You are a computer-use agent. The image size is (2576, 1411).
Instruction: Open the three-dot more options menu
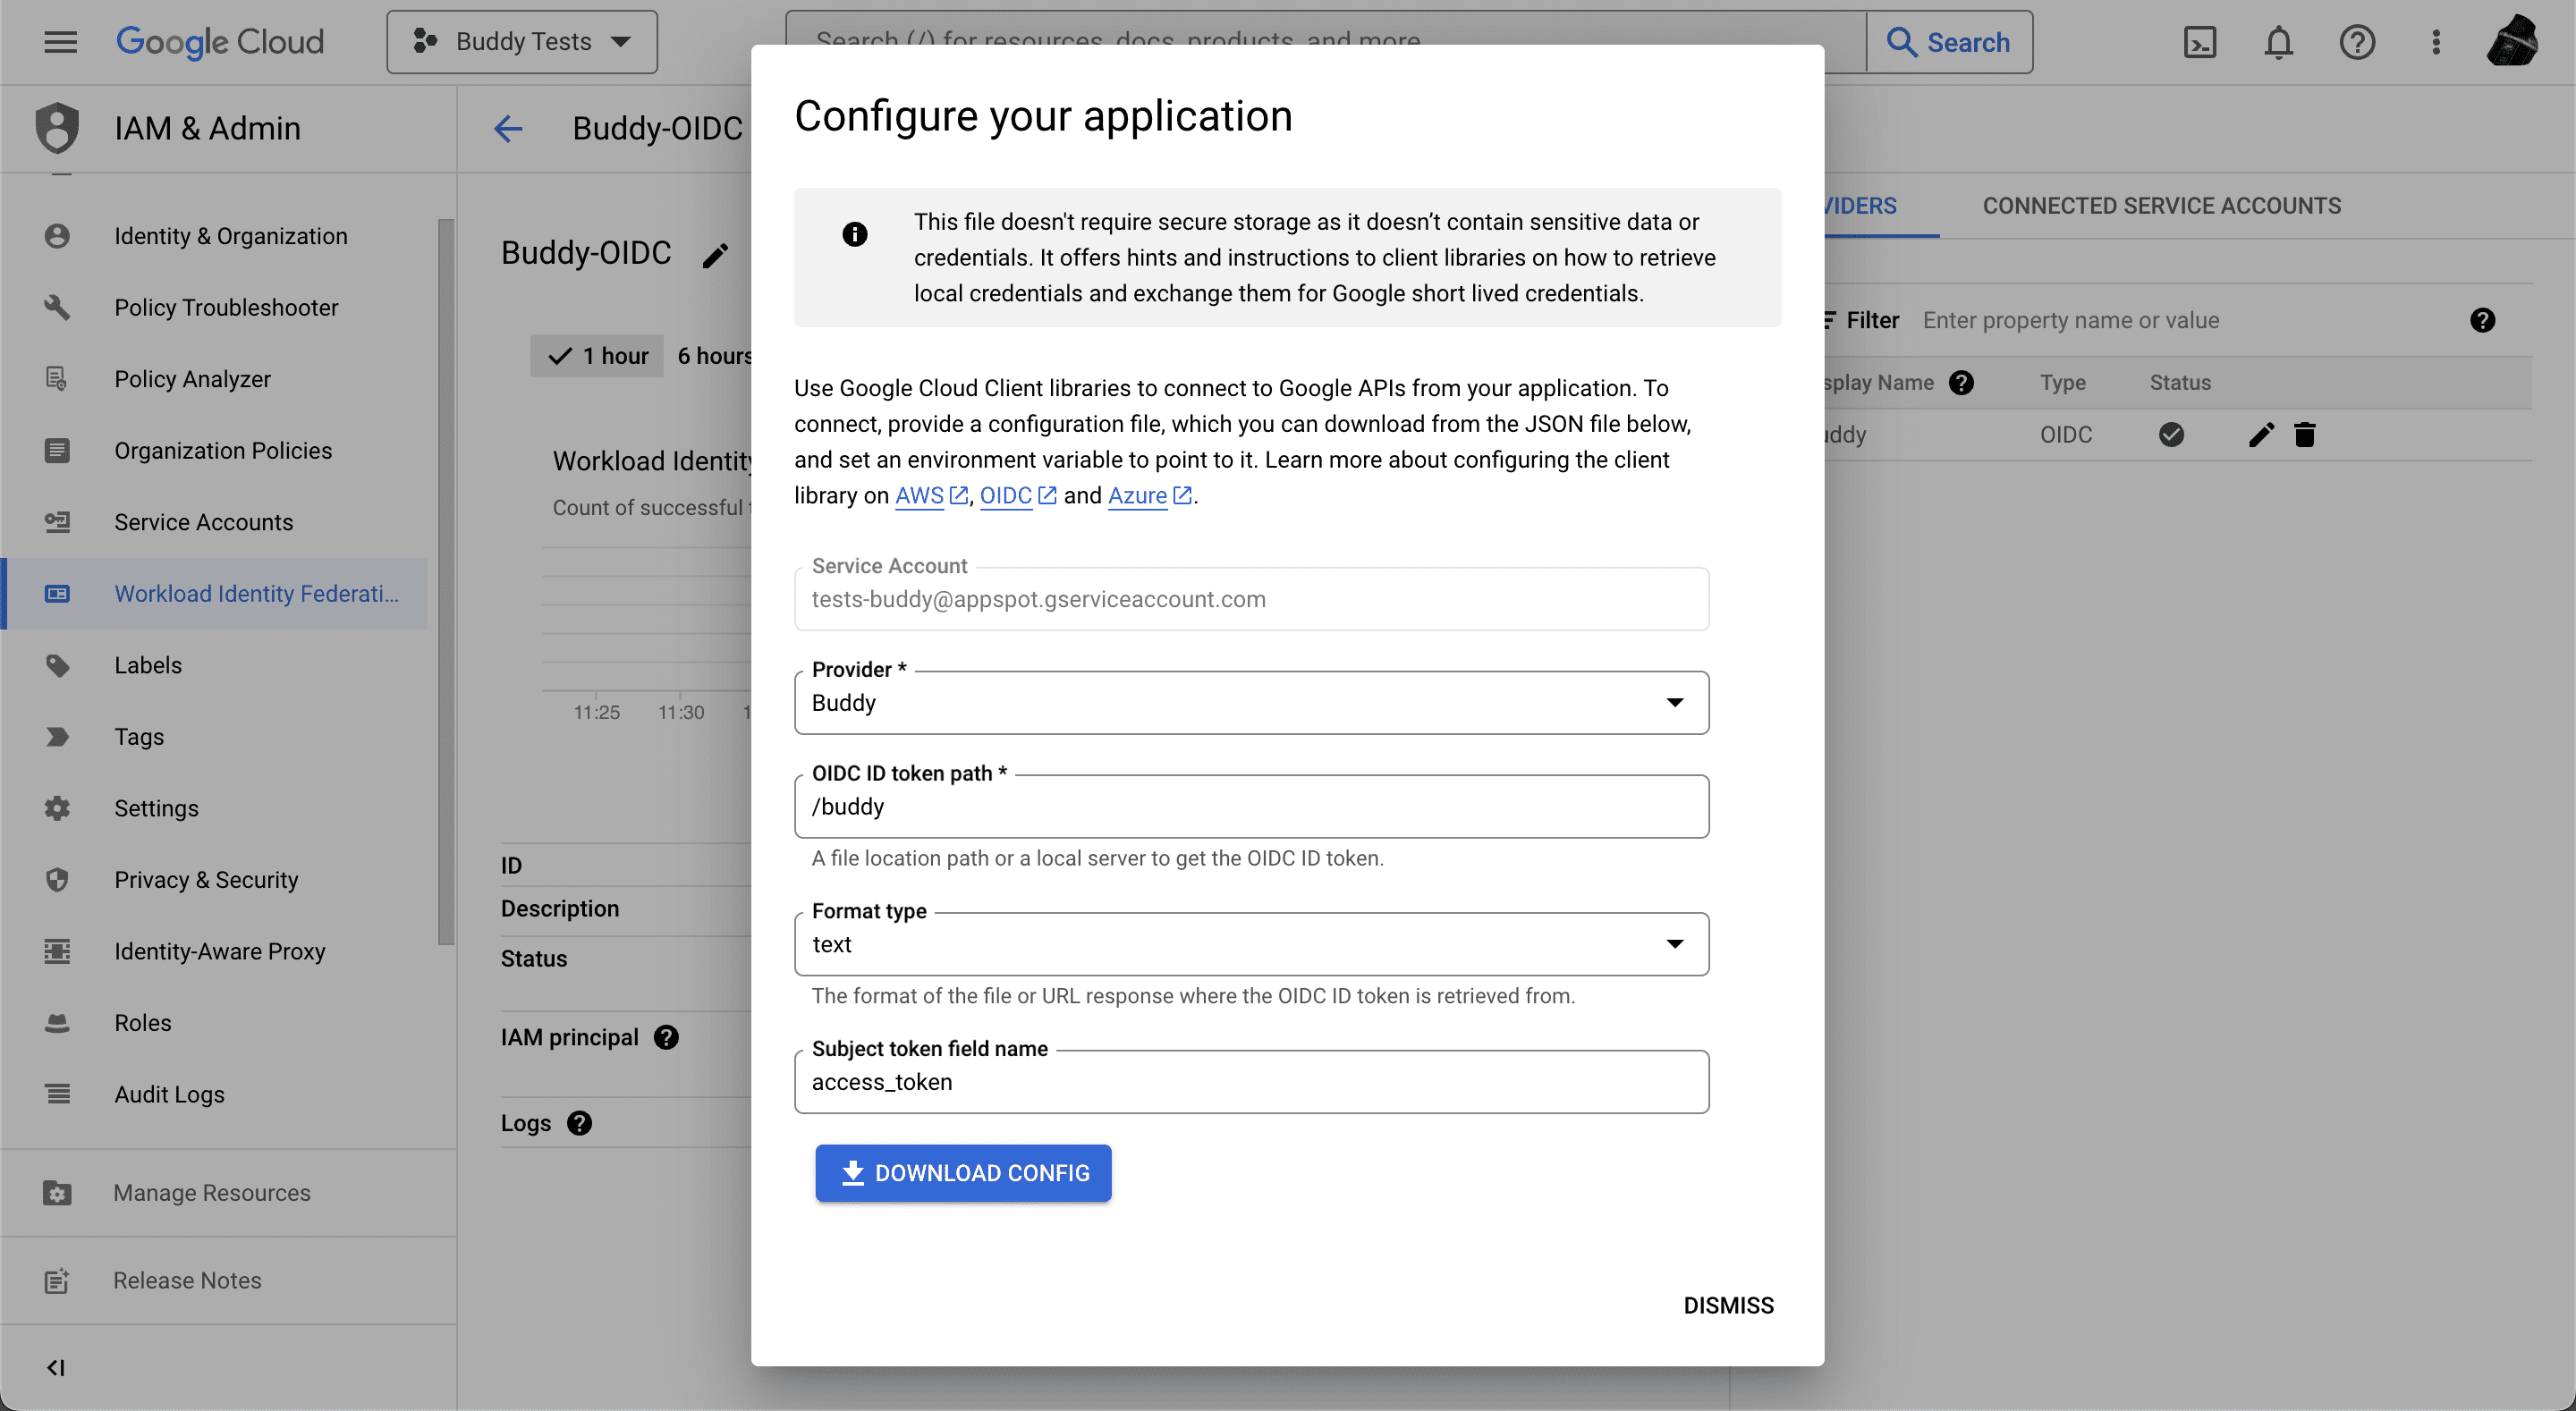click(x=2436, y=42)
